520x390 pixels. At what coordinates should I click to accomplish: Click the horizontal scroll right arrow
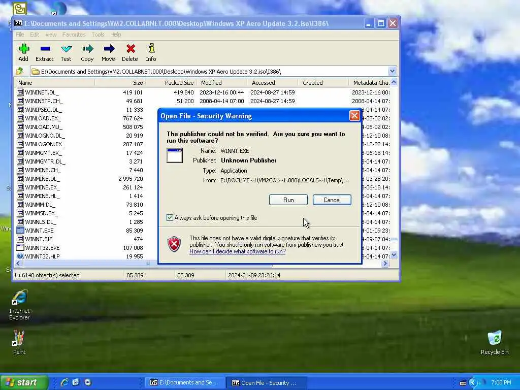click(x=385, y=264)
